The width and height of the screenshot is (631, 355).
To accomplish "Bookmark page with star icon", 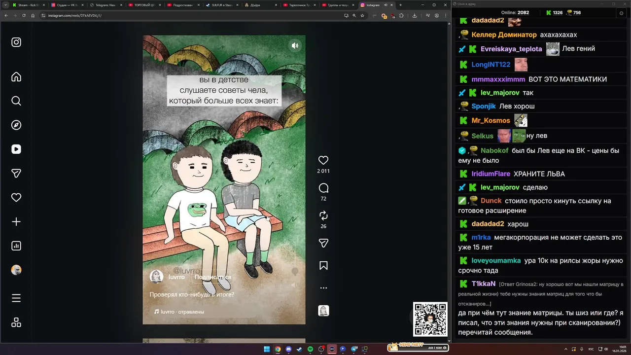I will (362, 15).
